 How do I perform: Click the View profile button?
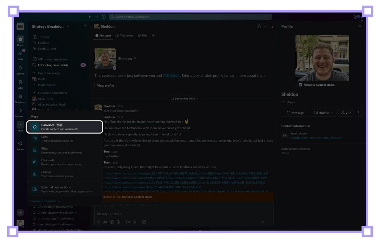[105, 86]
